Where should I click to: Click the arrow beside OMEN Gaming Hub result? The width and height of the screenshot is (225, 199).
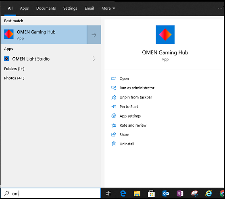click(x=94, y=35)
